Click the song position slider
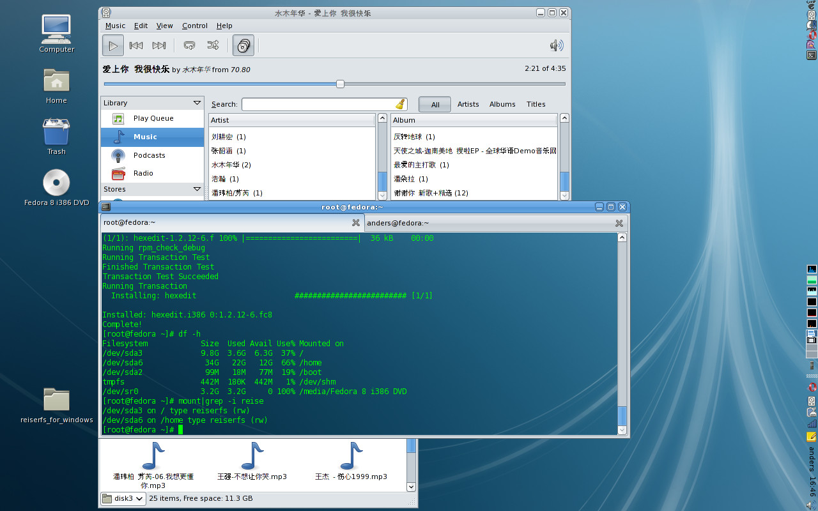Screen dimensions: 818x511 pos(340,84)
